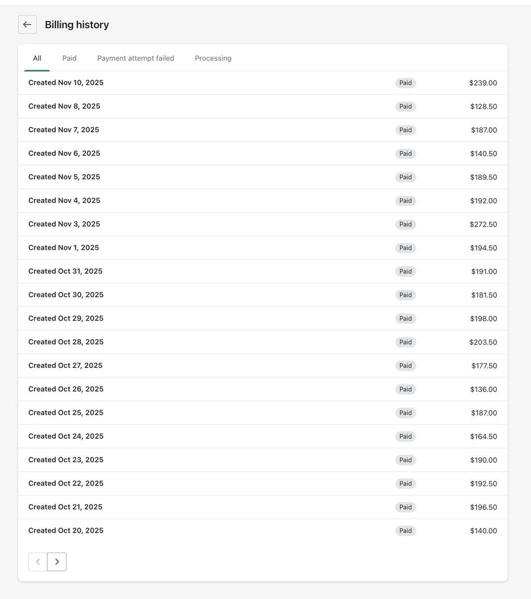Open bill Created Oct 26, 2025

pos(263,389)
